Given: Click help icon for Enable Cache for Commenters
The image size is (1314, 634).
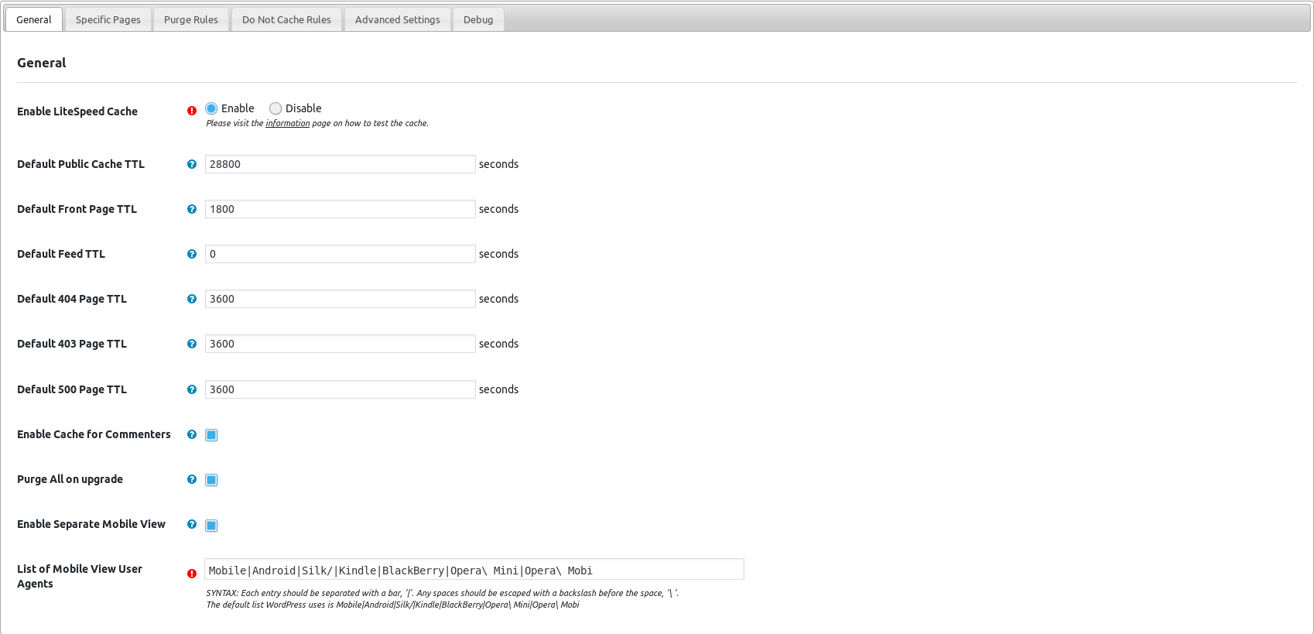Looking at the screenshot, I should (x=192, y=434).
